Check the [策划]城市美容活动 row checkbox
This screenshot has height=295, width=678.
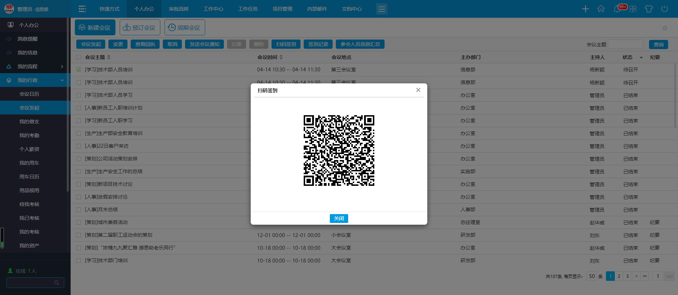(x=79, y=222)
